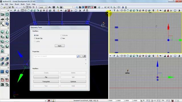Click the Add Volume icon
182x102 pixels.
(x=7, y=72)
